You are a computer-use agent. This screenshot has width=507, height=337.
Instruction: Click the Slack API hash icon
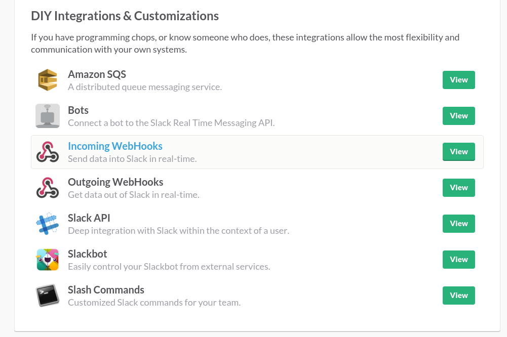tap(48, 223)
